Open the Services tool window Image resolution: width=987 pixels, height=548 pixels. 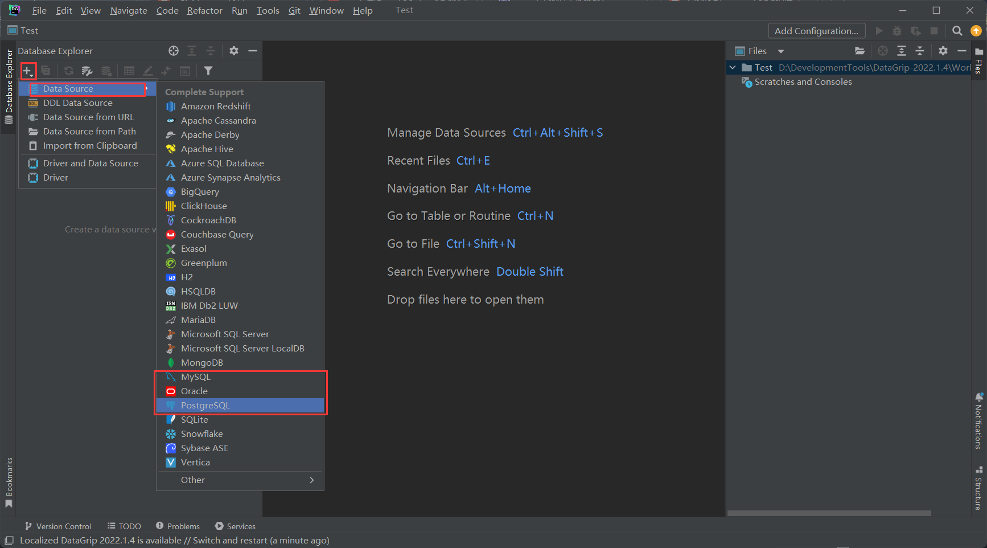coord(235,526)
